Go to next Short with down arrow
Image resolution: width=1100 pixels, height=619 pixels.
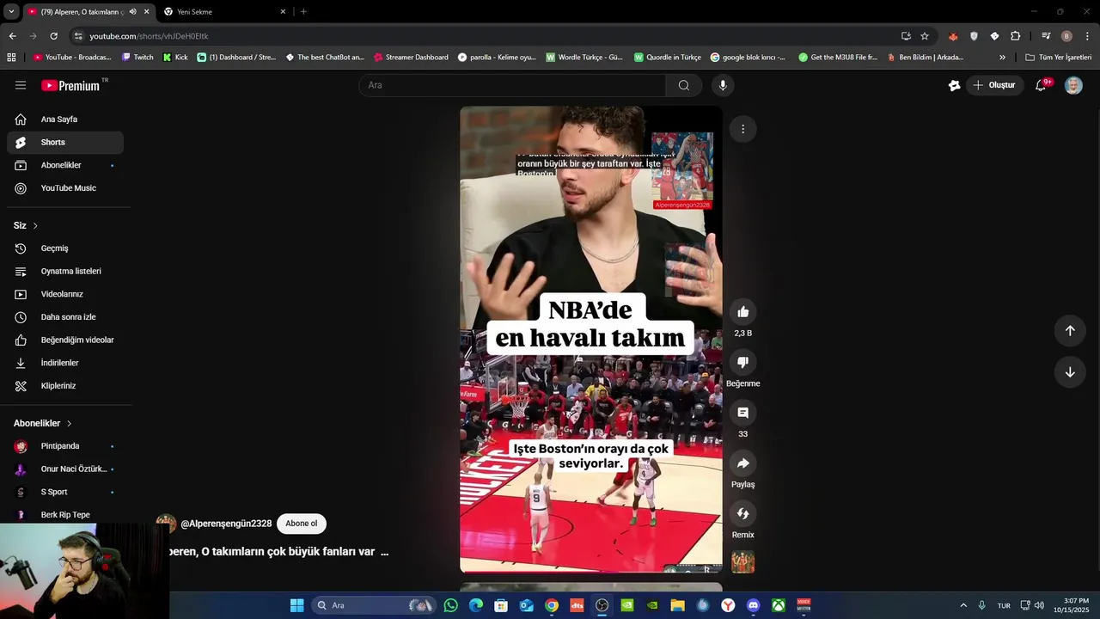tap(1070, 372)
